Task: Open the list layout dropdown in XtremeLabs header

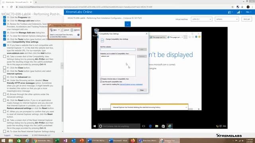Action: tap(230, 12)
